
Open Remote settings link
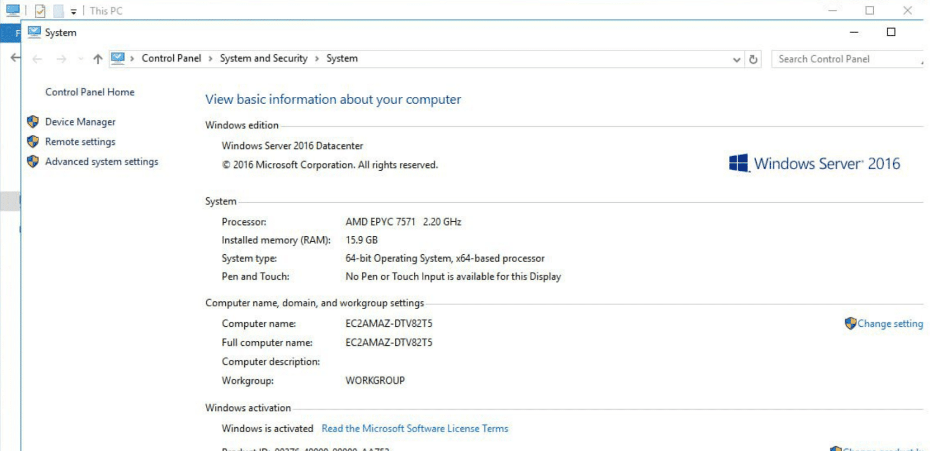click(x=80, y=141)
